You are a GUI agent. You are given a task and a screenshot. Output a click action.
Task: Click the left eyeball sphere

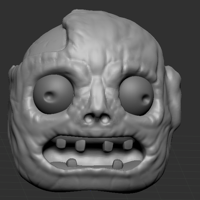tap(53, 94)
